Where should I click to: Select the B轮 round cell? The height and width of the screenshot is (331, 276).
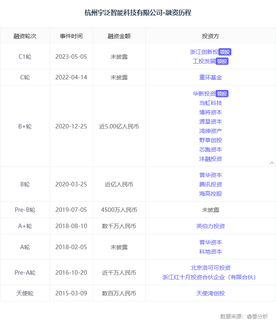point(25,184)
